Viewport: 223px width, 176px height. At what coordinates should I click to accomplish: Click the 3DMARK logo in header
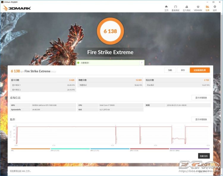(17, 8)
